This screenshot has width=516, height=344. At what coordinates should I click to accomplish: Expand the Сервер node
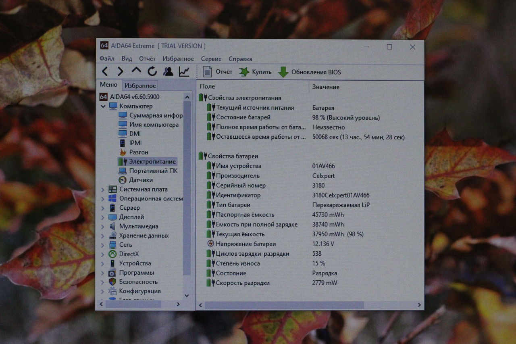[102, 208]
